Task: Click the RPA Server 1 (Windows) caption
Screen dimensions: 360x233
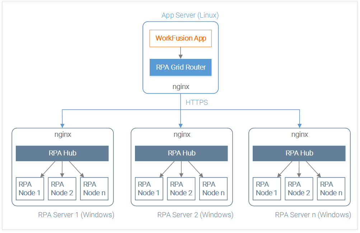Action: click(x=76, y=215)
